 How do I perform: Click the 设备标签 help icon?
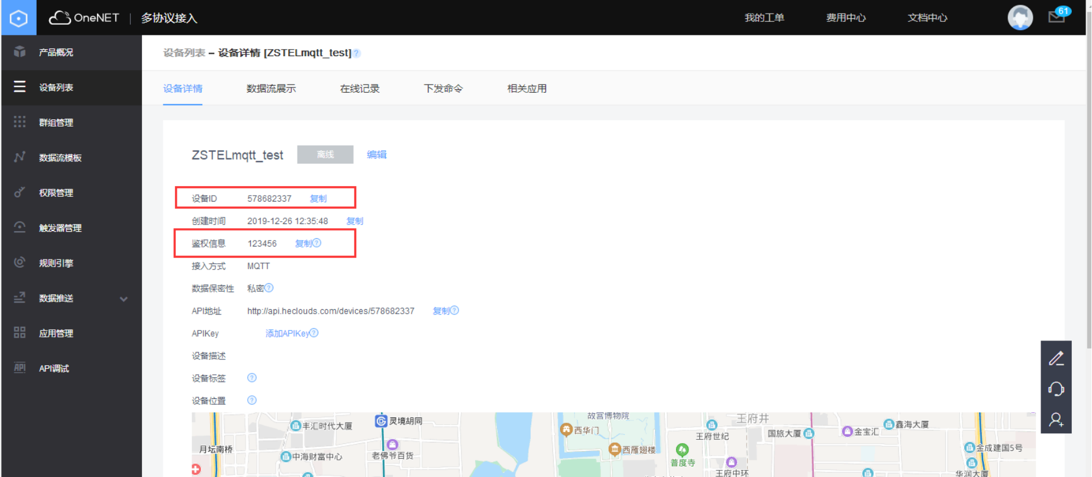coord(252,378)
